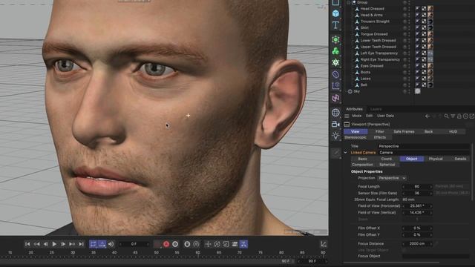475x267 pixels.
Task: Open the green Subdivision generator icon
Action: 335,39
